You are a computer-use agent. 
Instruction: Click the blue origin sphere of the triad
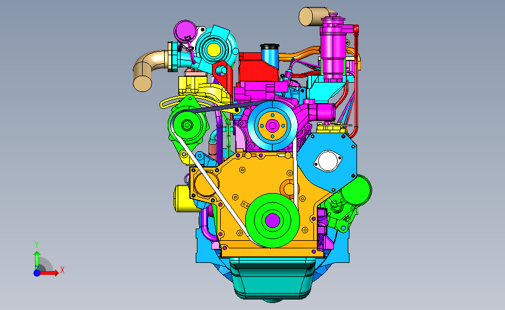coord(37,273)
